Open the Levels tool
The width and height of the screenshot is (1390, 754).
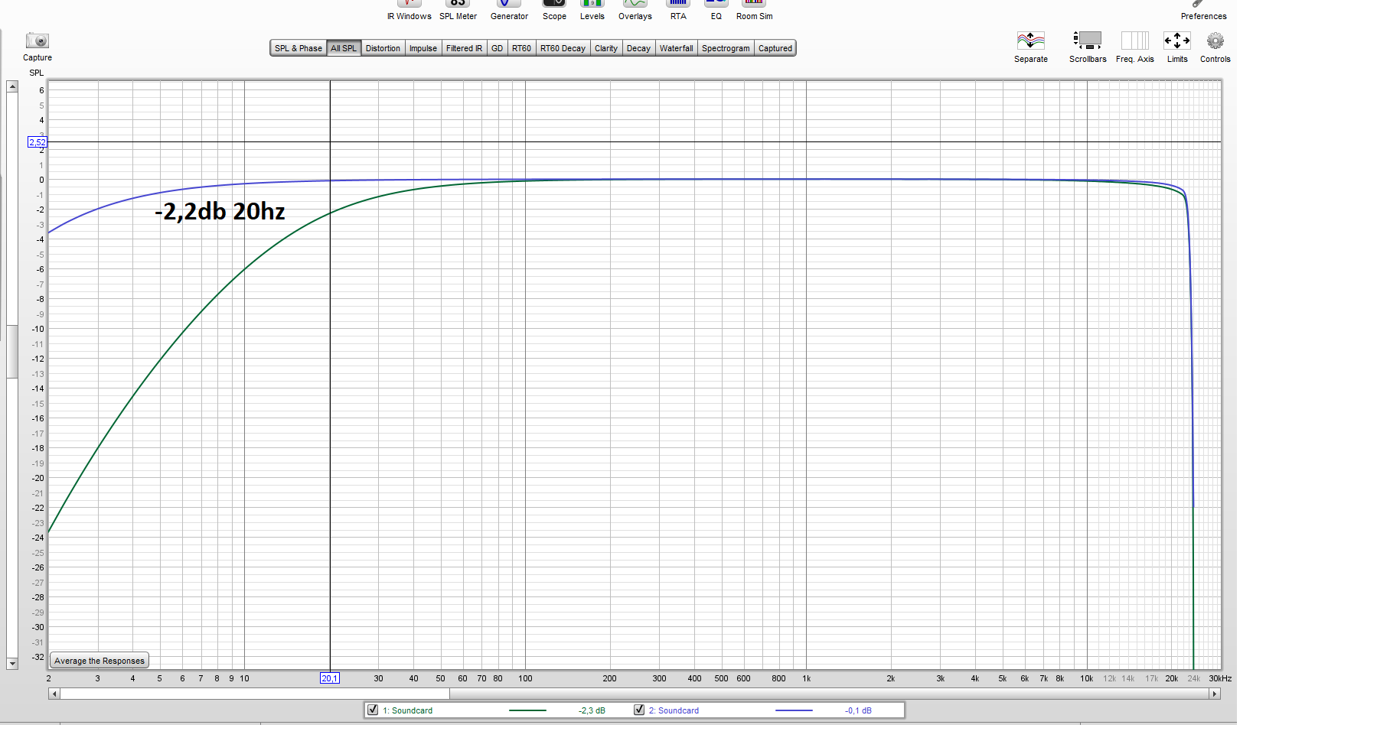pos(592,9)
